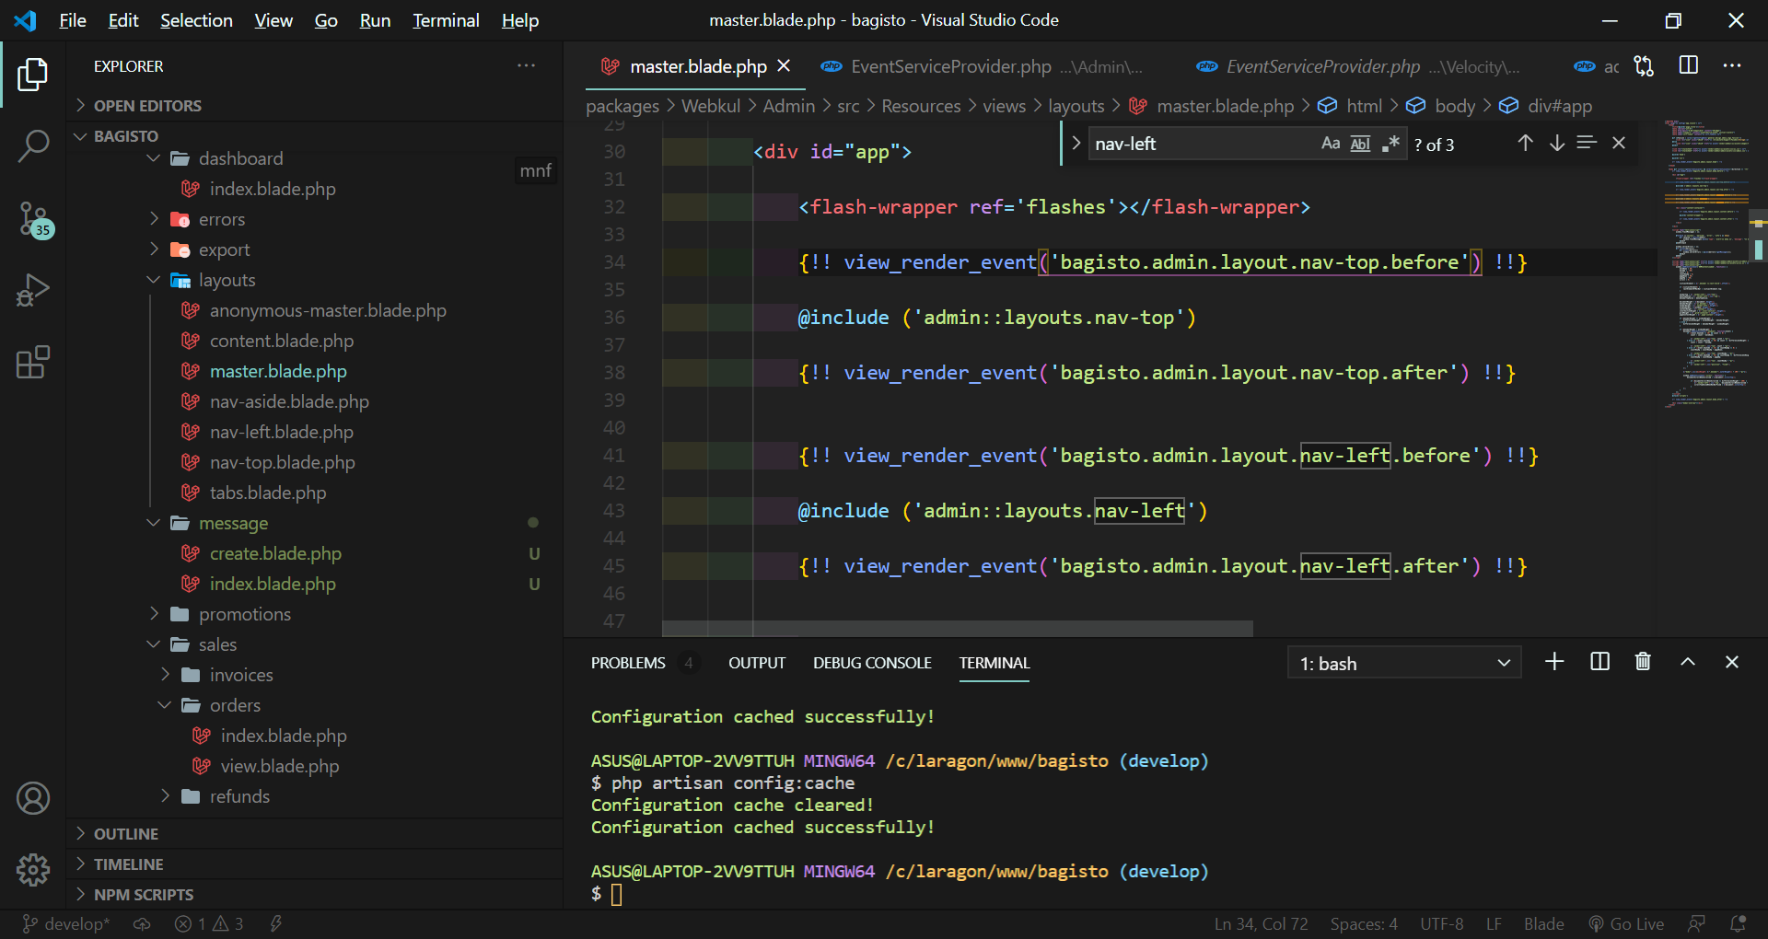
Task: Open the File menu
Action: pos(73,20)
